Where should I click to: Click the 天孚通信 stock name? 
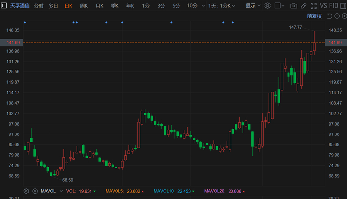(x=20, y=6)
